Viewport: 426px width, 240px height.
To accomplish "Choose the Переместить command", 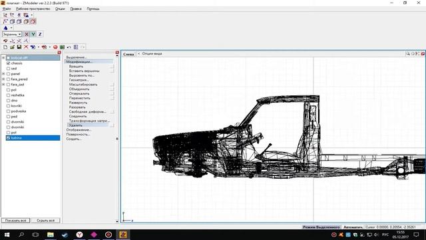I will pos(80,98).
